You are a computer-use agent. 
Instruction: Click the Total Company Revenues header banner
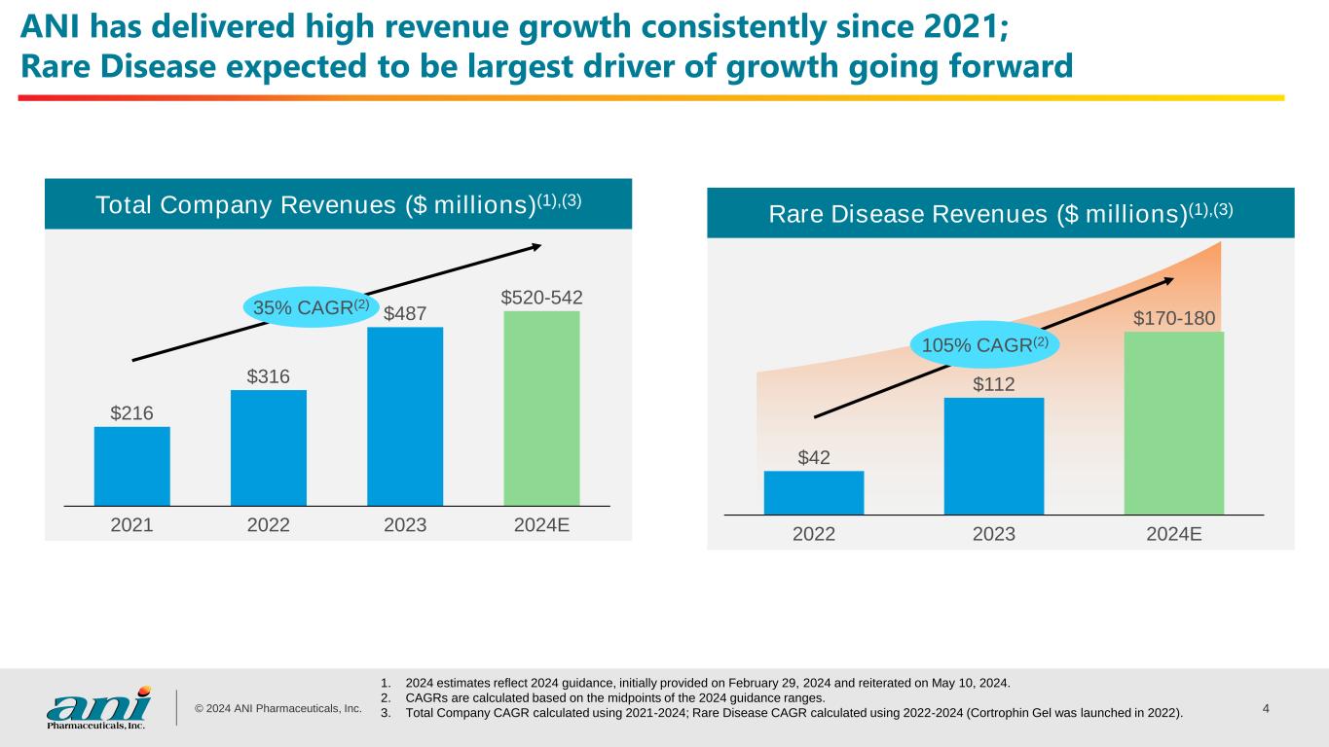tap(338, 204)
